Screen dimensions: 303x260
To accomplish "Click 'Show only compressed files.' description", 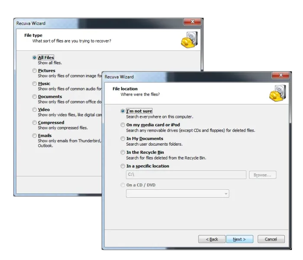I will pos(63,128).
